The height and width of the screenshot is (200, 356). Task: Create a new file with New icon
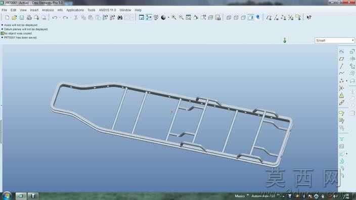7,18
